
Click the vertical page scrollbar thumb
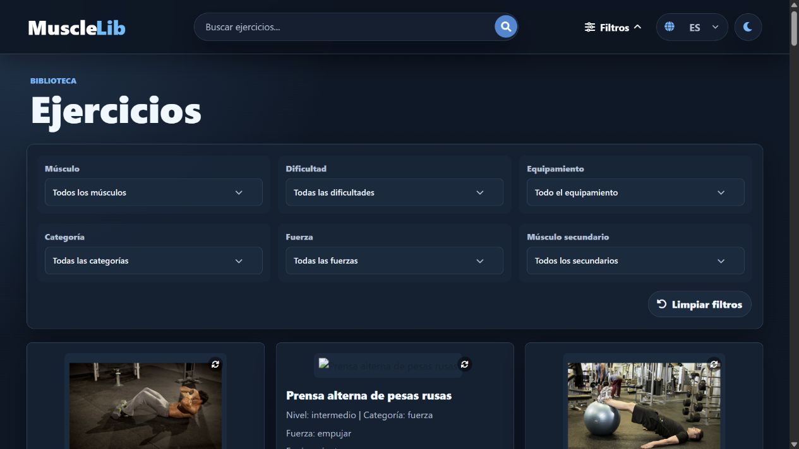tap(794, 28)
